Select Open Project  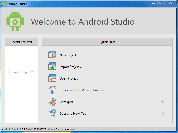coord(68,78)
